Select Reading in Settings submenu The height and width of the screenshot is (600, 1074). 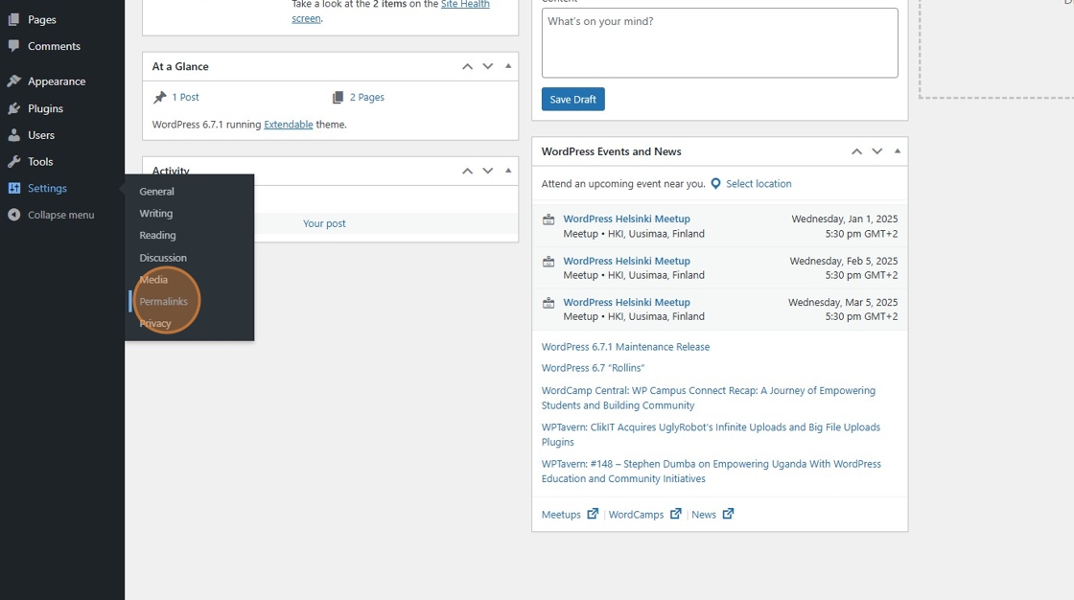tap(157, 236)
